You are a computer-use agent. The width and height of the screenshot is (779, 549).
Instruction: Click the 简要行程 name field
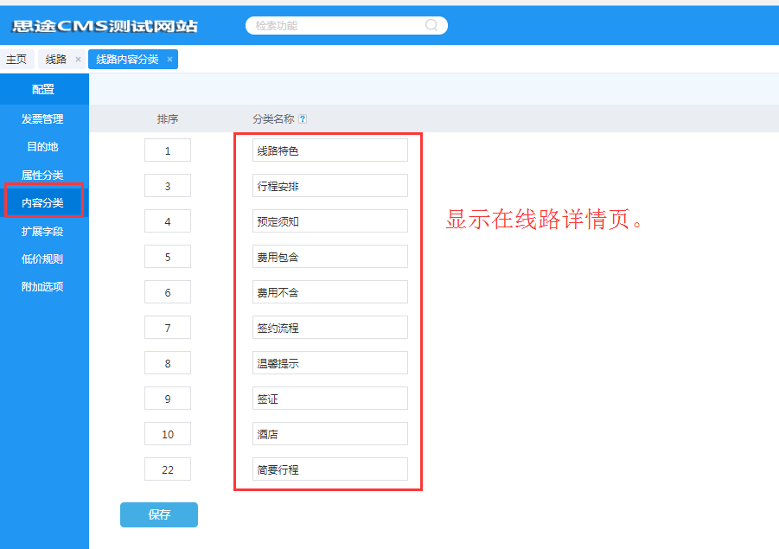click(x=329, y=469)
